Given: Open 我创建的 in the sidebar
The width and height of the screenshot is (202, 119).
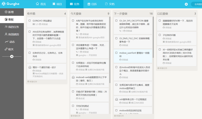Looking at the screenshot, I should tap(12, 34).
